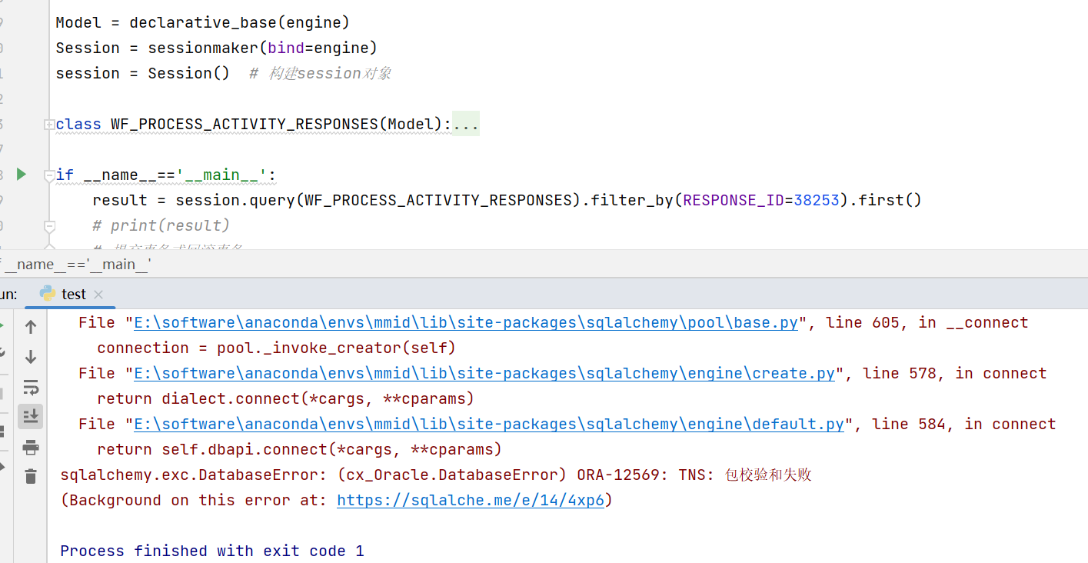The height and width of the screenshot is (563, 1088).
Task: Collapse the if __name__ block fold marker
Action: 48,175
